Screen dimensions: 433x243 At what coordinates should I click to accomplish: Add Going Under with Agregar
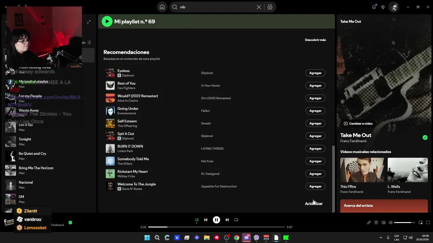(315, 111)
